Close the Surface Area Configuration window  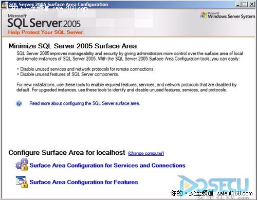click(252, 4)
